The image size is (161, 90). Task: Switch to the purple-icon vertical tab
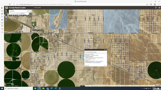click(2, 20)
